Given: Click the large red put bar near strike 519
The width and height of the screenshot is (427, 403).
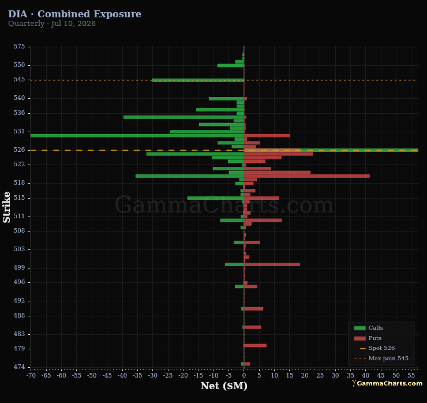Looking at the screenshot, I should click(x=307, y=176).
